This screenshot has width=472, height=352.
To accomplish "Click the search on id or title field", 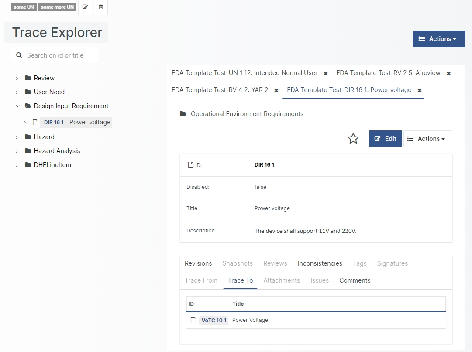I will pyautogui.click(x=59, y=55).
